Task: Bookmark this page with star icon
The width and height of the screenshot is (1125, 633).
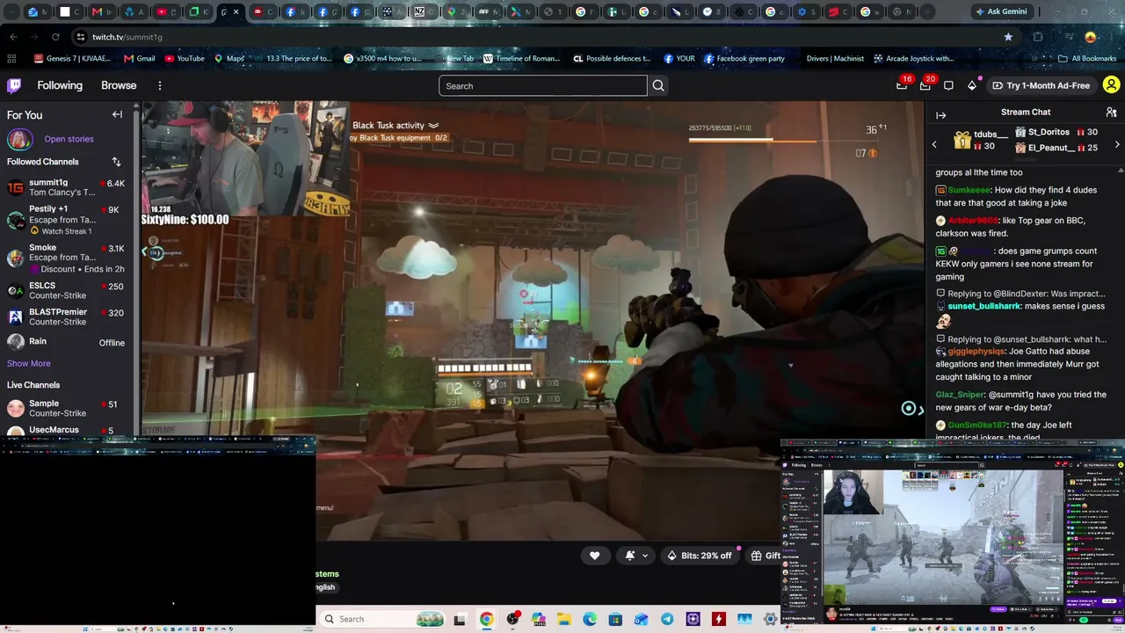Action: 1008,37
